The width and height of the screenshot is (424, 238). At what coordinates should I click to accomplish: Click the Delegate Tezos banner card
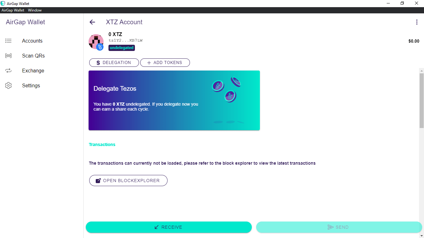click(x=174, y=100)
